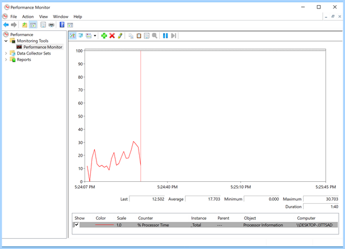Click Change Graph Type icon
The image size is (345, 249).
[89, 36]
